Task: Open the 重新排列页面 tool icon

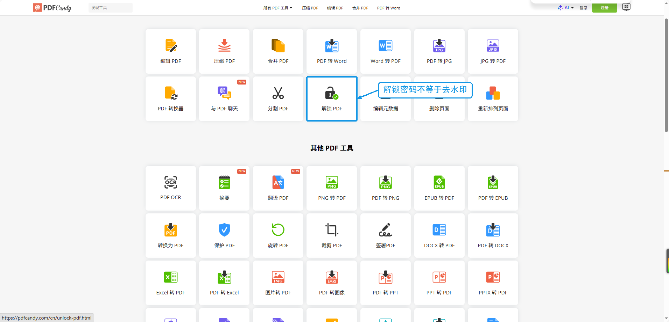Action: (x=493, y=93)
